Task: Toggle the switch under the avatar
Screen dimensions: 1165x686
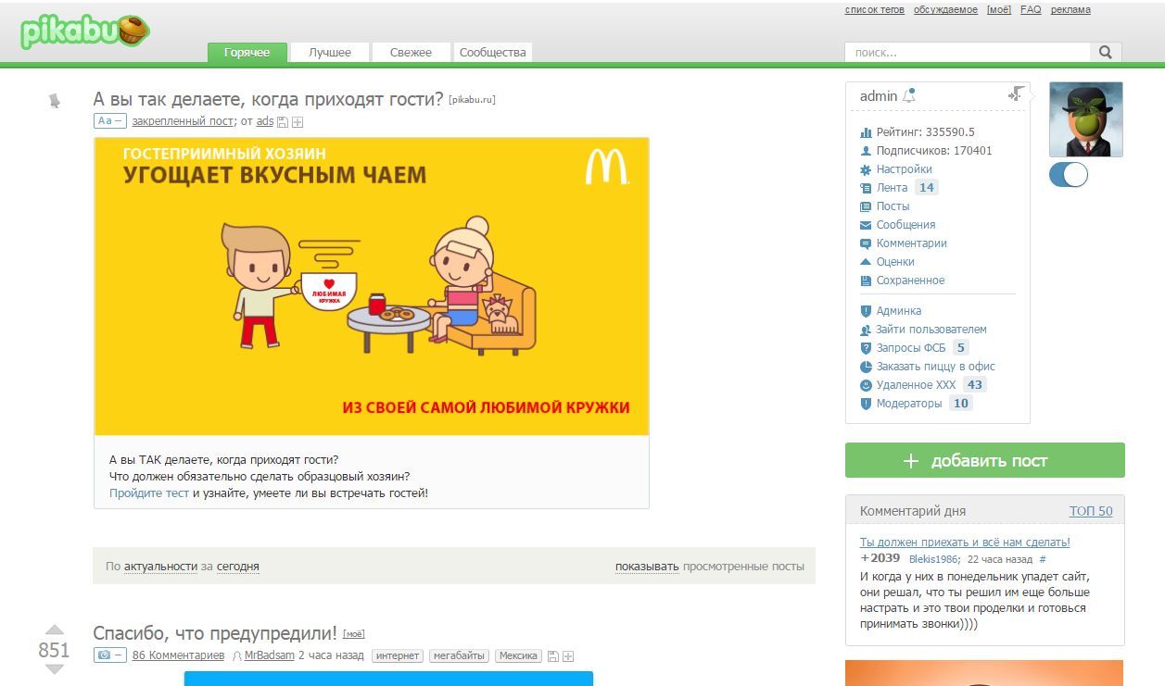Action: (1069, 175)
